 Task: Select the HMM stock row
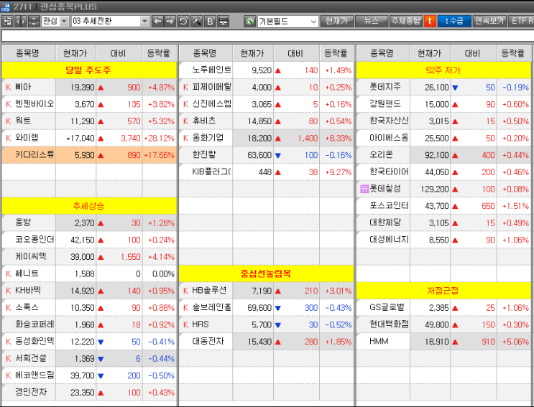pos(443,342)
